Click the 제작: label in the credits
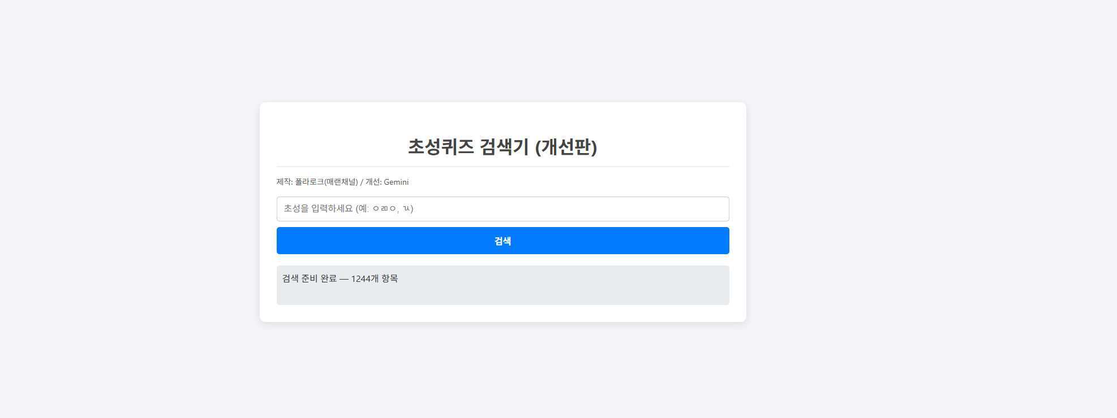Screen dimensions: 1117x418 pyautogui.click(x=285, y=182)
